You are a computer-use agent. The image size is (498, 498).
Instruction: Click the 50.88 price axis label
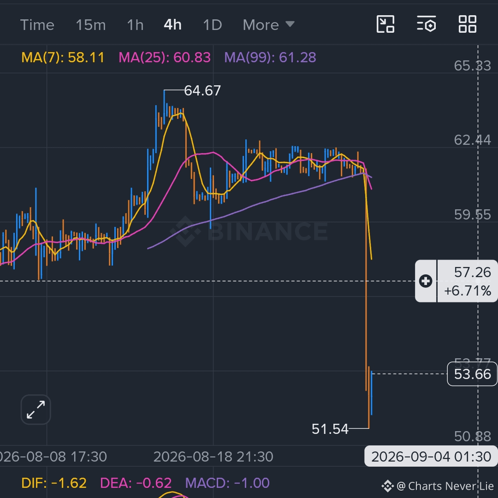tap(472, 437)
